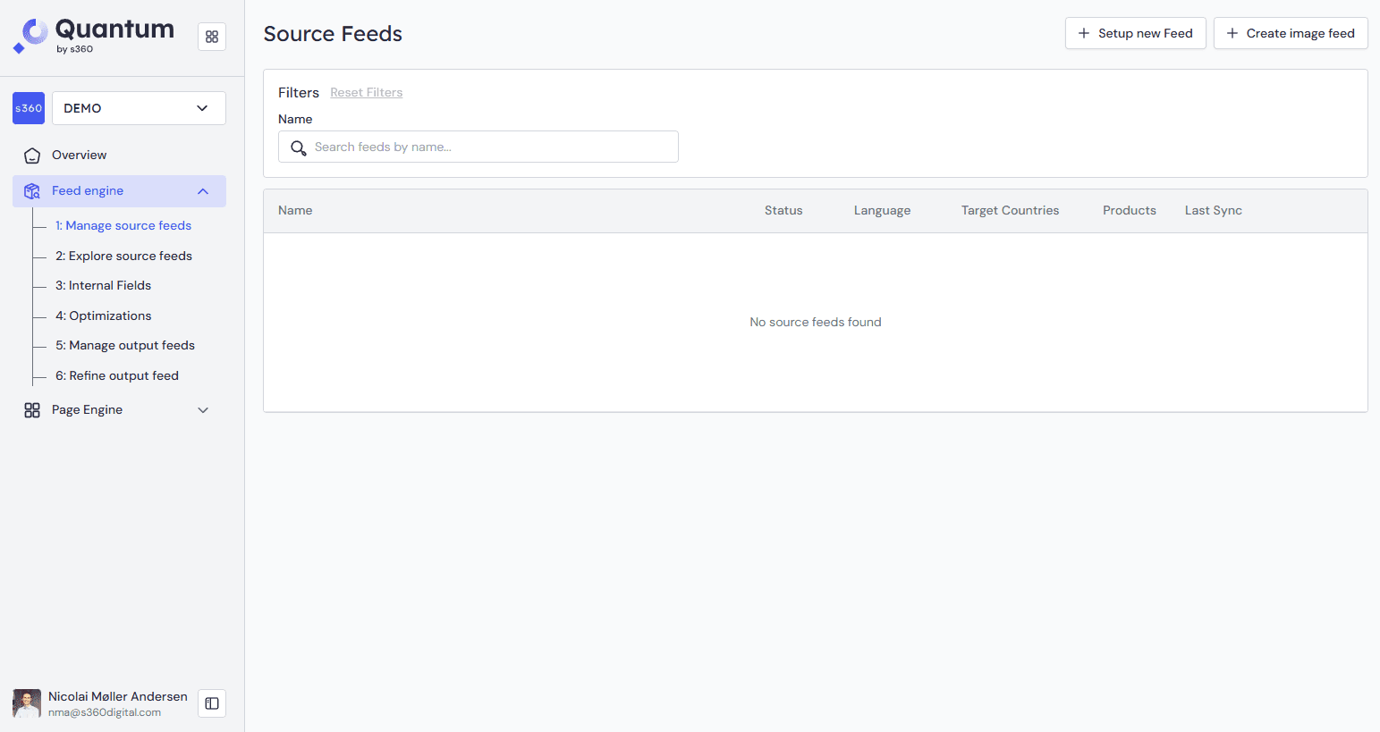The height and width of the screenshot is (732, 1380).
Task: Expand the Page Engine section
Action: [x=203, y=409]
